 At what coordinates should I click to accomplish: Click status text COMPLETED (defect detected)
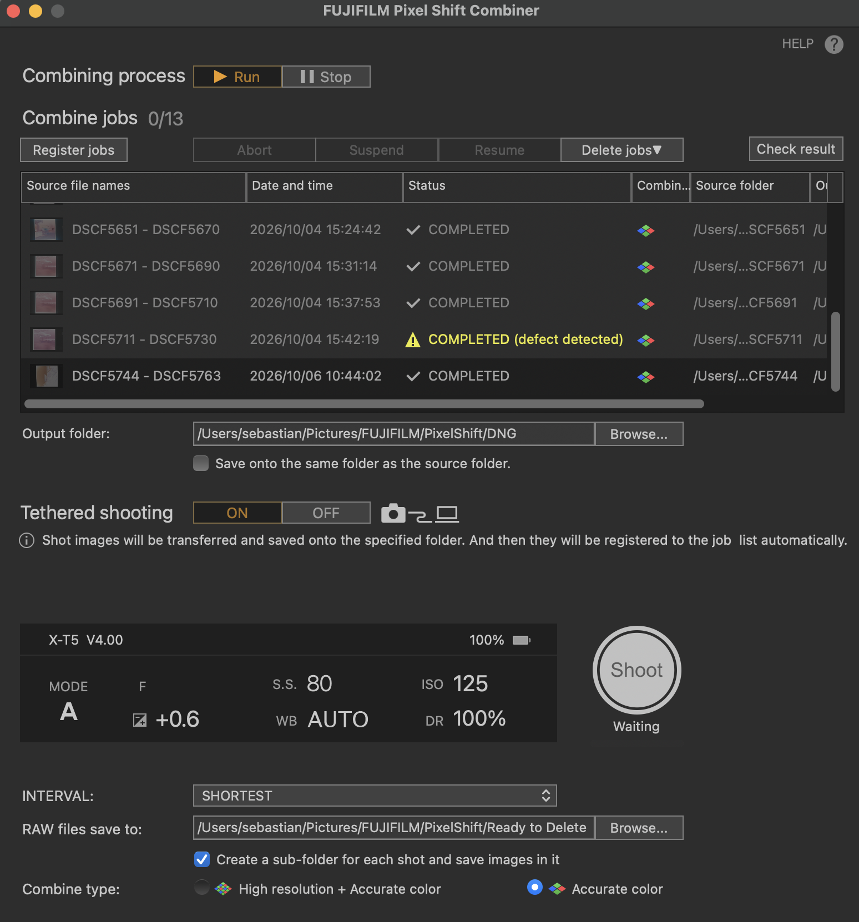point(525,340)
